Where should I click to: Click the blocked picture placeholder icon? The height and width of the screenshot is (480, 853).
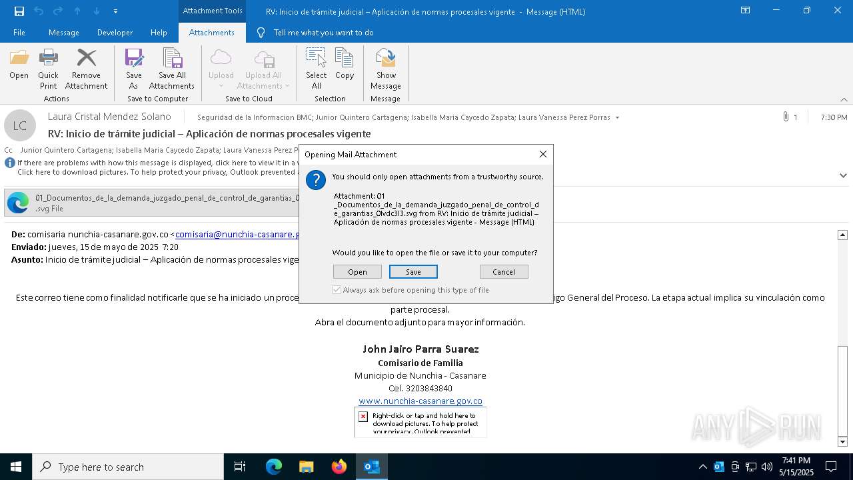click(x=363, y=417)
